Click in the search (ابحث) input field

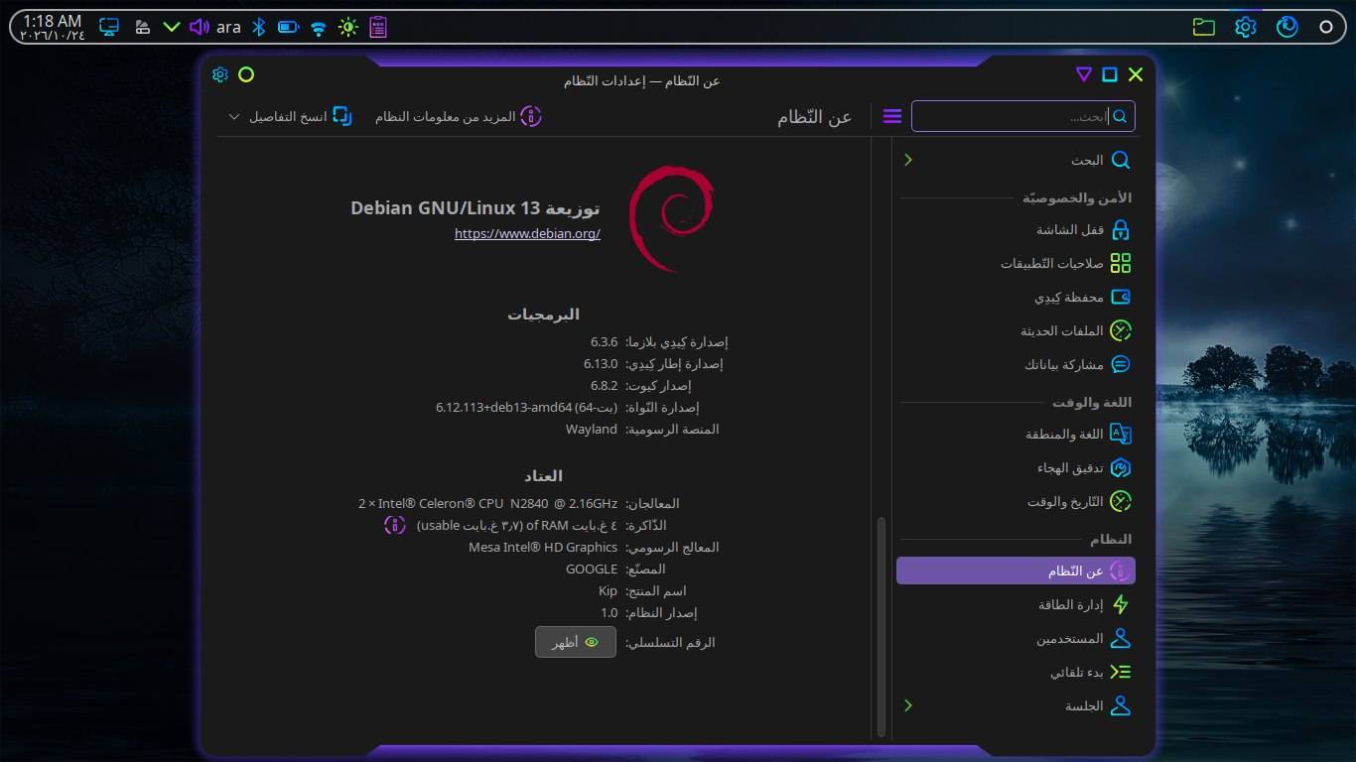click(1023, 116)
